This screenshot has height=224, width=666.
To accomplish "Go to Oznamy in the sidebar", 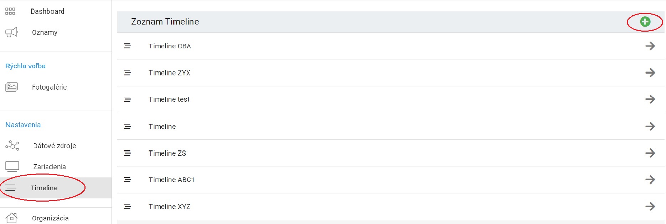I will (45, 32).
